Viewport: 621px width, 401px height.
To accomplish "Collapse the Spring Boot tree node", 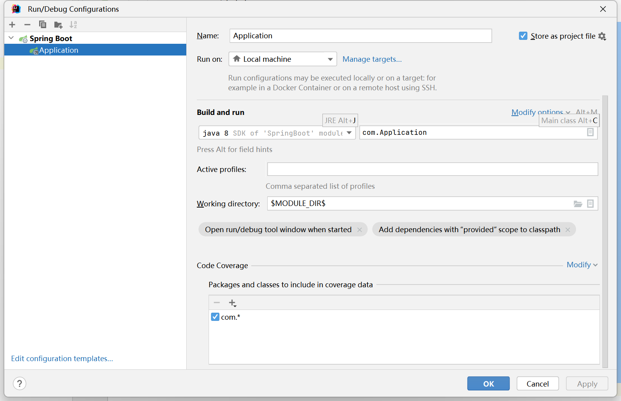I will coord(11,38).
